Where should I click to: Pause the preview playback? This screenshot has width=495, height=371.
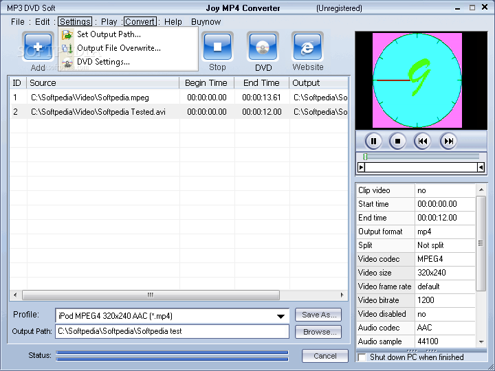[373, 141]
